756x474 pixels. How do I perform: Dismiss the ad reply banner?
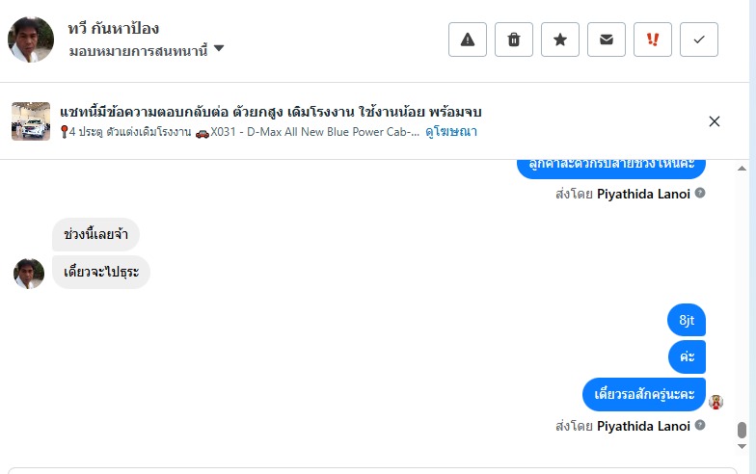pyautogui.click(x=715, y=121)
